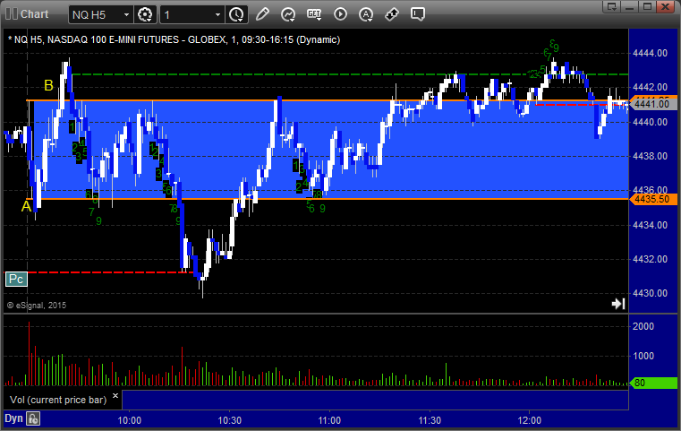Minimize the chart window
Viewport: 681px width, 431px height.
630,6
